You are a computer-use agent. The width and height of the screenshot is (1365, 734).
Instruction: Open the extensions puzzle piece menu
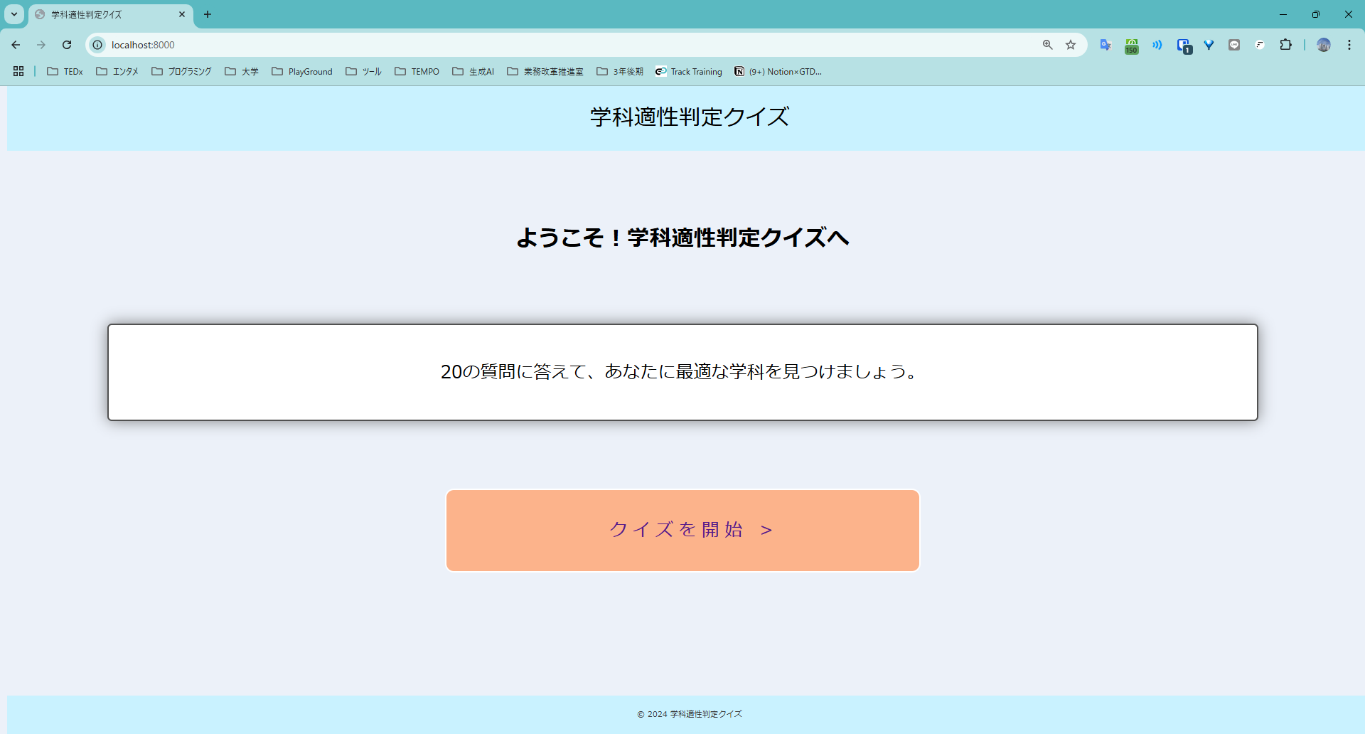[x=1286, y=45]
